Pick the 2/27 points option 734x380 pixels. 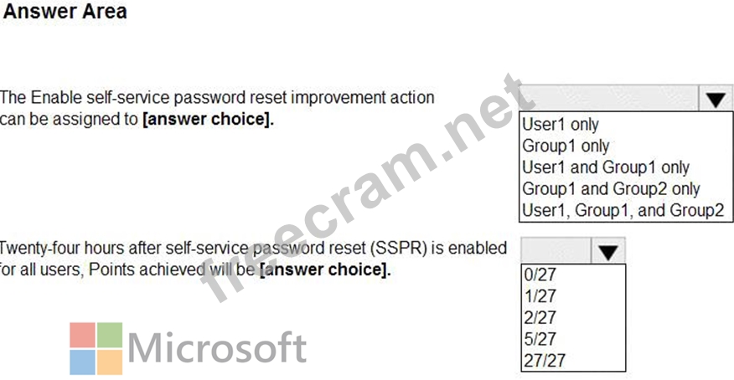point(539,318)
